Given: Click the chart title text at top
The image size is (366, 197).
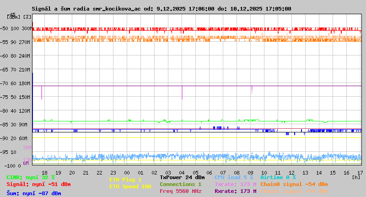Looking at the screenshot, I should (161, 9).
